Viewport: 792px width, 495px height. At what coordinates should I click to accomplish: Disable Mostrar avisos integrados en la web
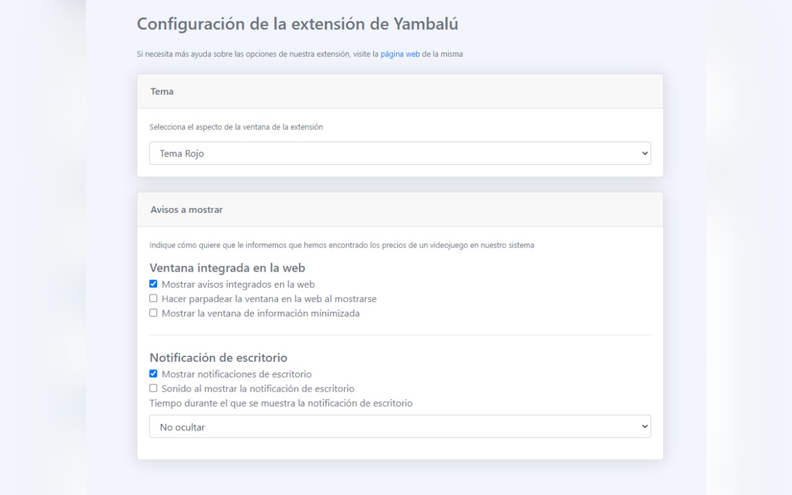[x=153, y=284]
